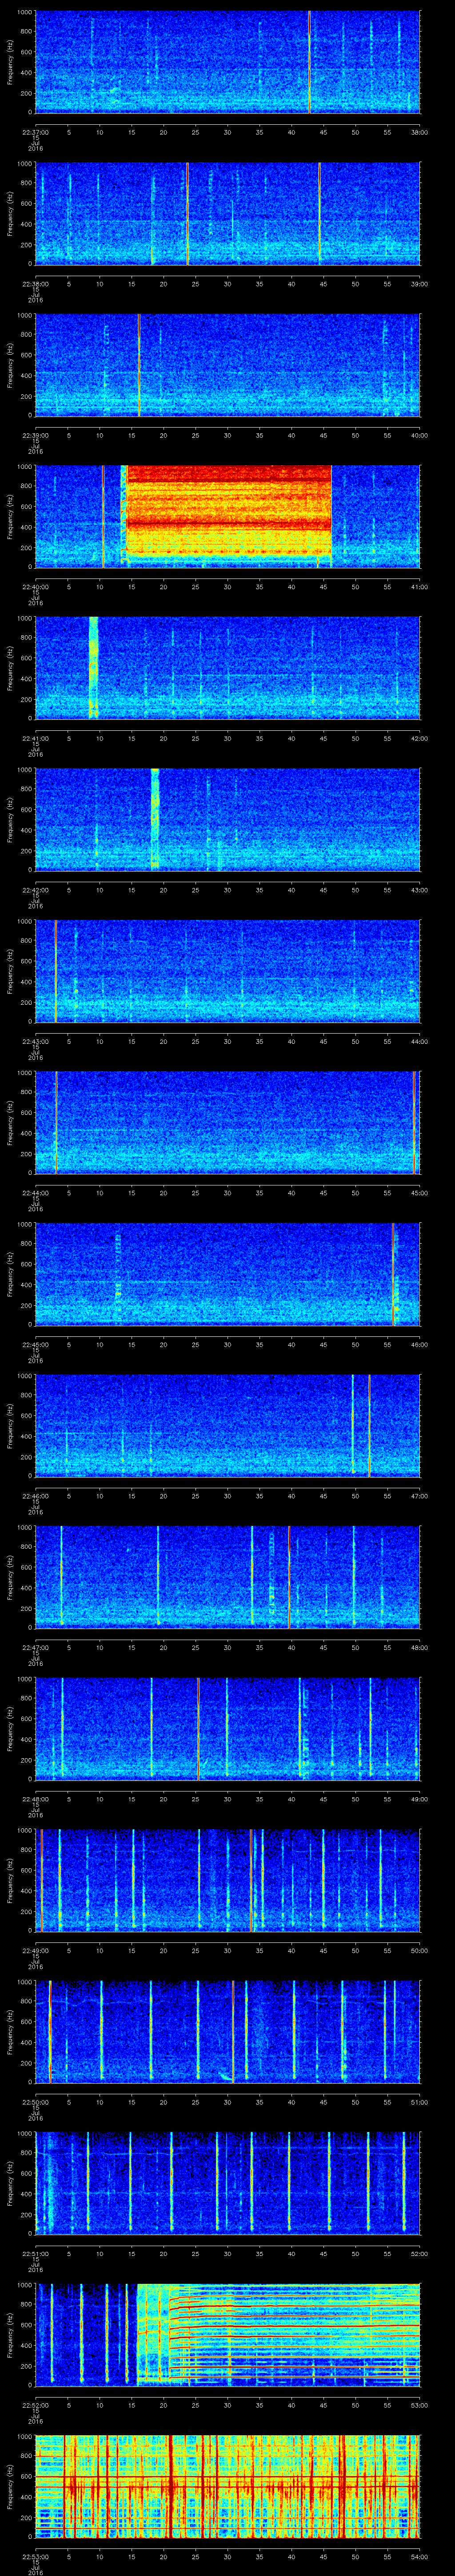The image size is (455, 2576).
Task: Click the '22:43:00' start time label
Action: [x=35, y=1041]
